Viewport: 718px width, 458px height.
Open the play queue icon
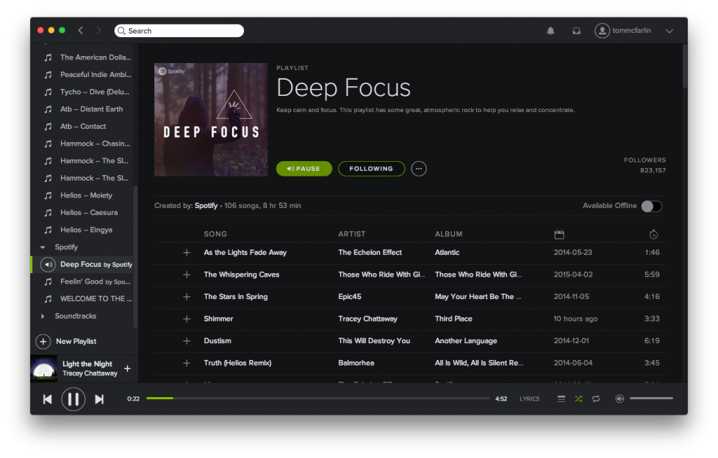561,399
